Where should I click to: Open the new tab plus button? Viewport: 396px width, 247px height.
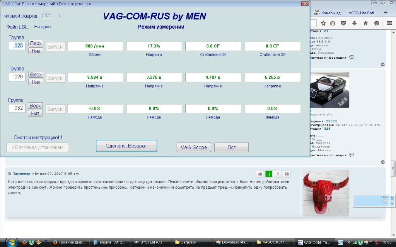pos(386,12)
